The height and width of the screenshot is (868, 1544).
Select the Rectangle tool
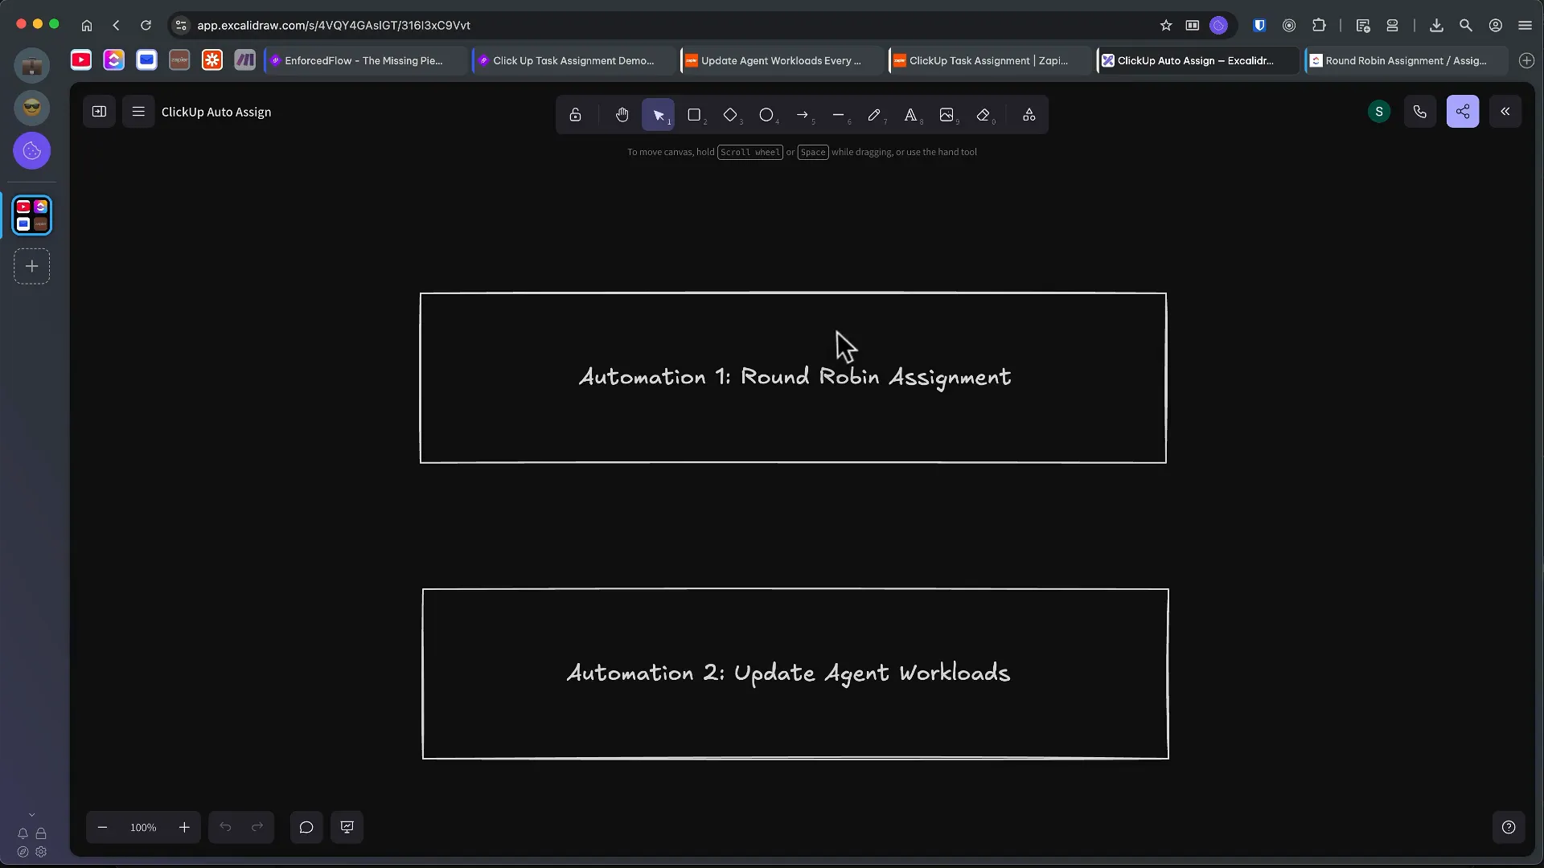(695, 115)
